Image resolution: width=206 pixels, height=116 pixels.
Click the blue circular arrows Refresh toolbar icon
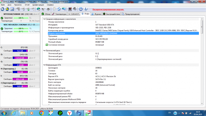click(x=2, y=9)
